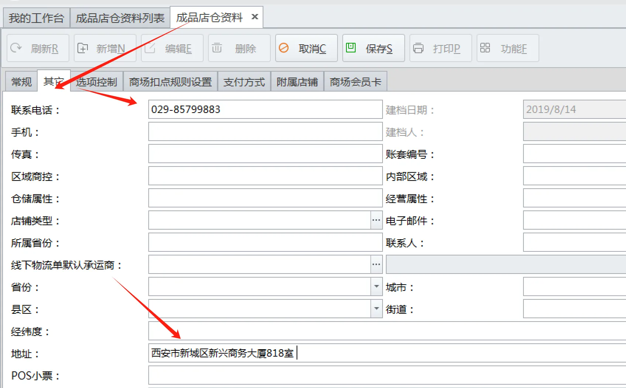Close the 成品店仓资料 tab
The image size is (626, 388).
255,17
